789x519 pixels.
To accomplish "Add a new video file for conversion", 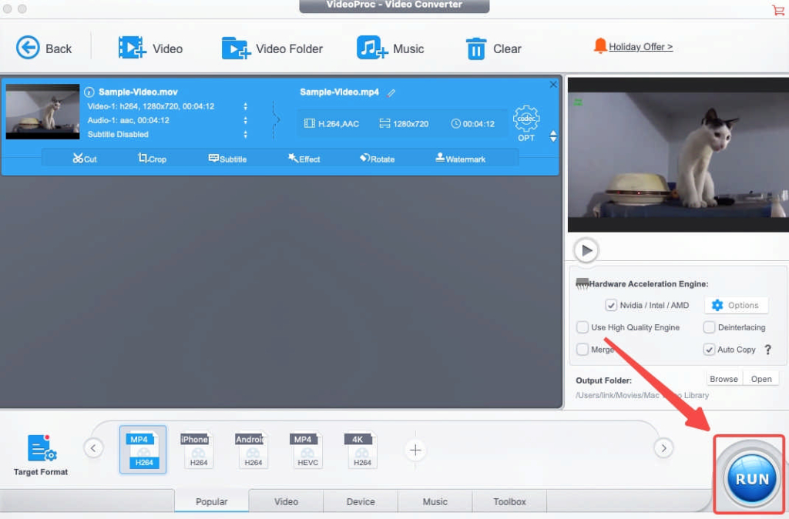I will pos(153,48).
